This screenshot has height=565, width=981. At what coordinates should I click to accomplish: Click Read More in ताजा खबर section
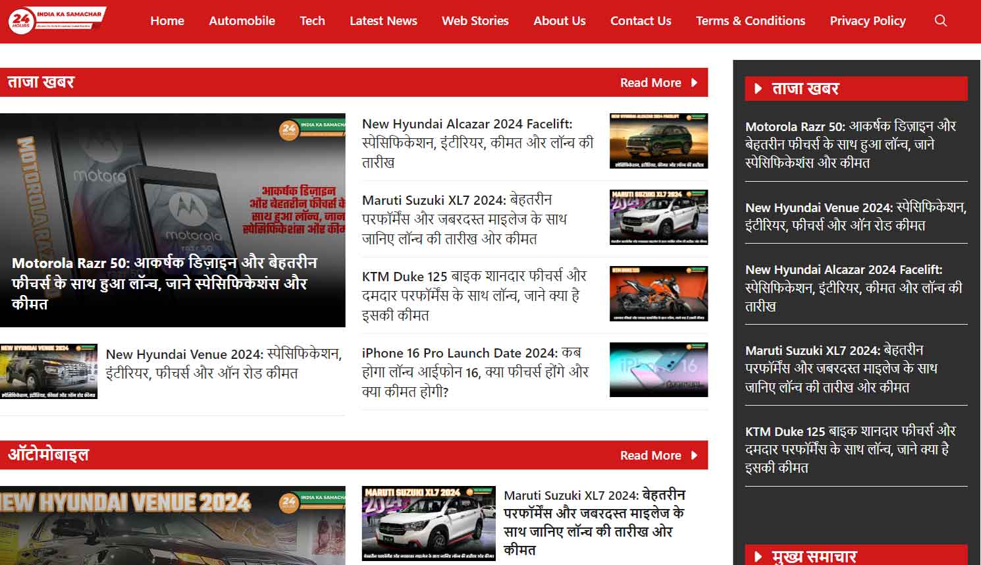[x=650, y=83]
